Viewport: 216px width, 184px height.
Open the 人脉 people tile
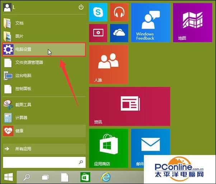pyautogui.click(x=109, y=64)
